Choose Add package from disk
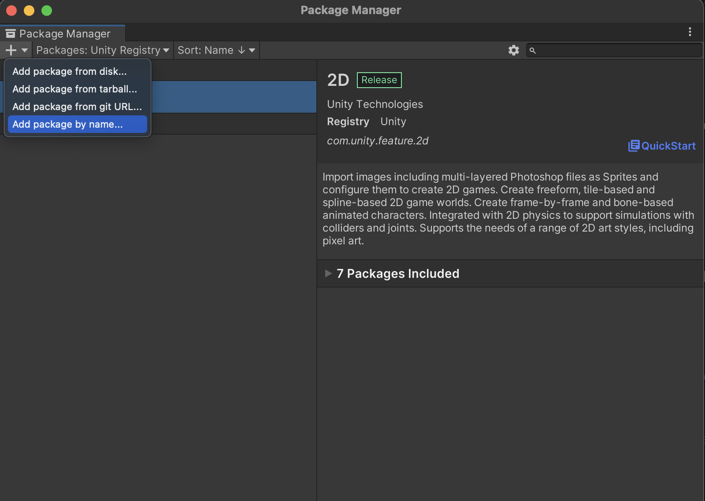 [x=70, y=71]
